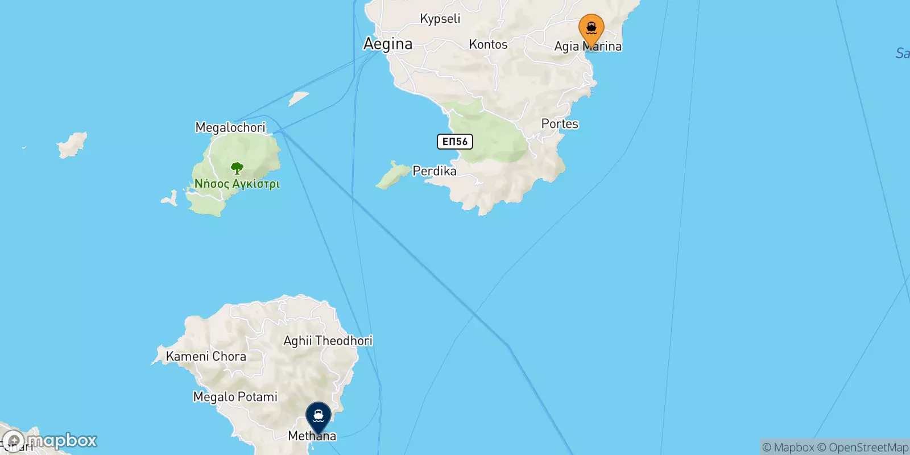Click the Portes village label

click(560, 123)
